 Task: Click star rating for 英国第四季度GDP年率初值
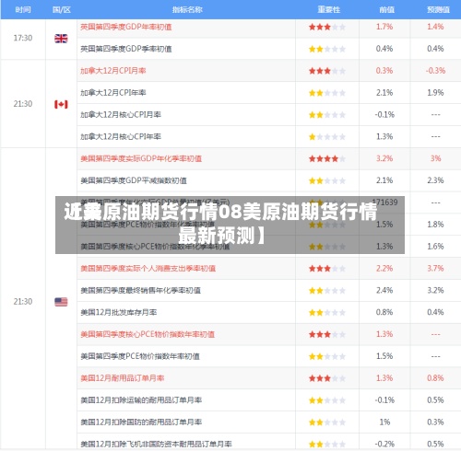327,27
